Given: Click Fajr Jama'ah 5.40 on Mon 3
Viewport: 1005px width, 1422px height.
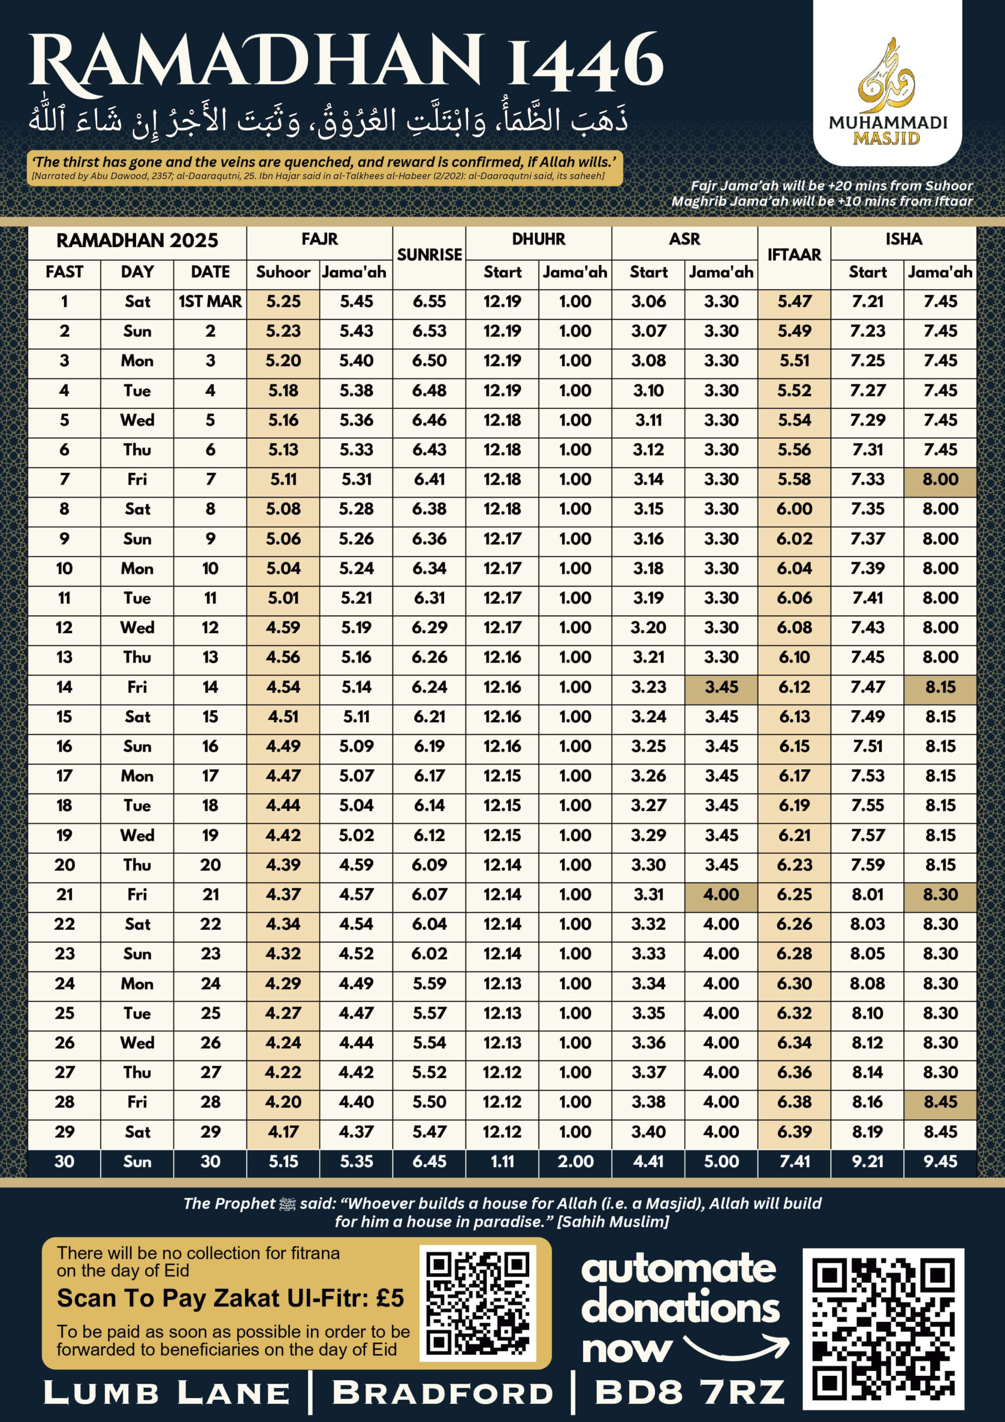Looking at the screenshot, I should pos(356,360).
